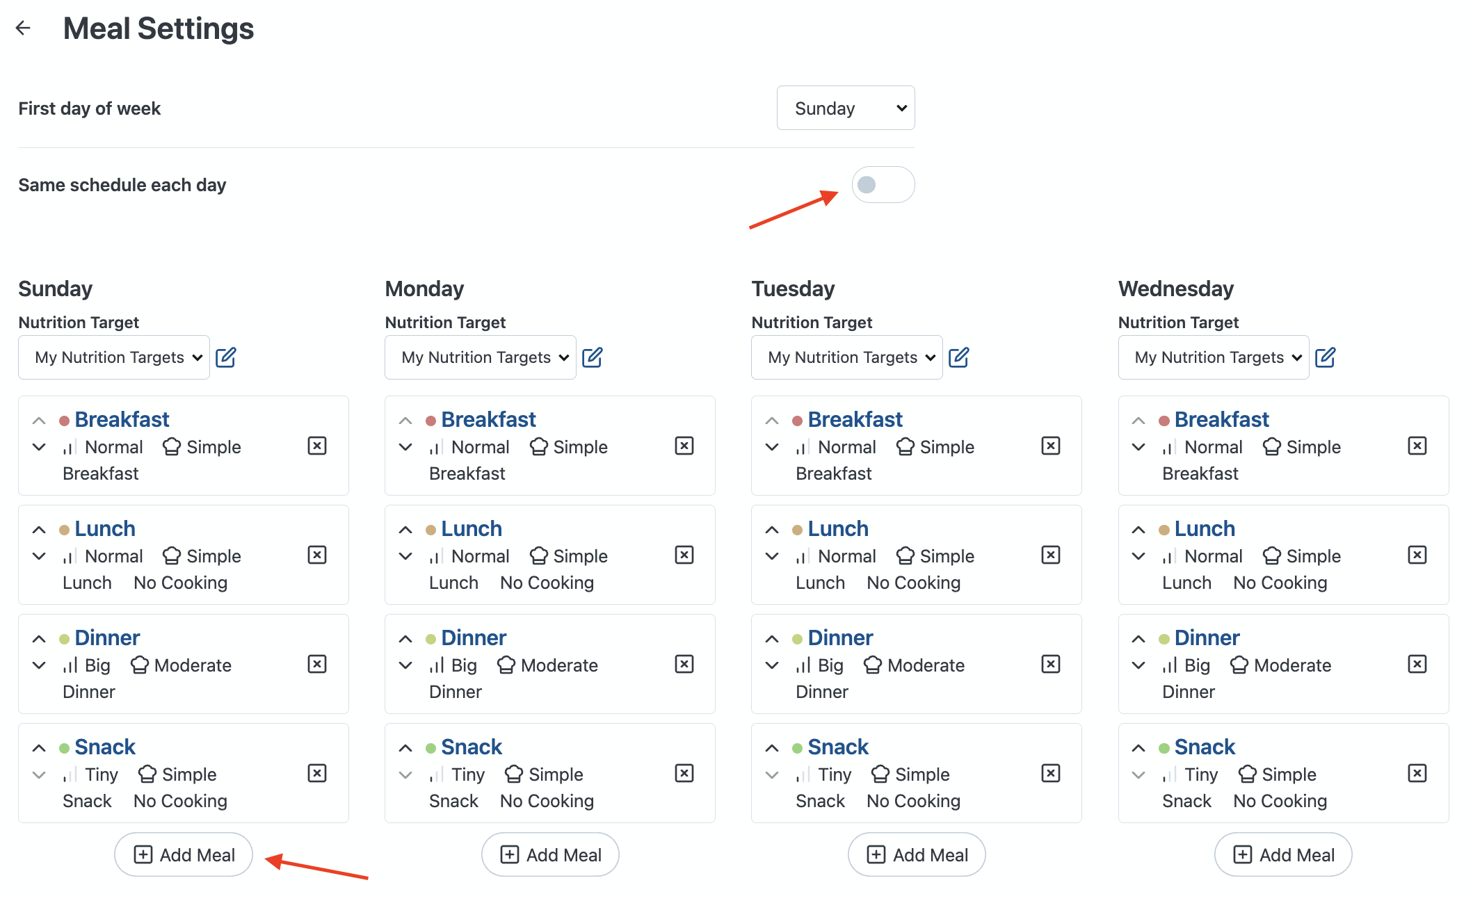Open Tuesday's Snack meal link

(838, 747)
